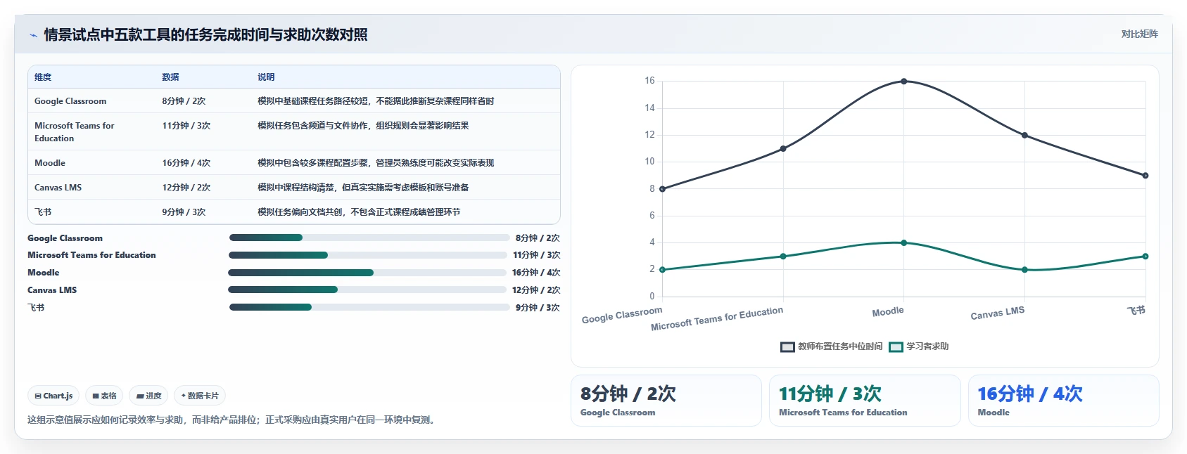This screenshot has width=1187, height=454.
Task: Click the 对比矩阵 label in the header
Action: click(x=1139, y=34)
